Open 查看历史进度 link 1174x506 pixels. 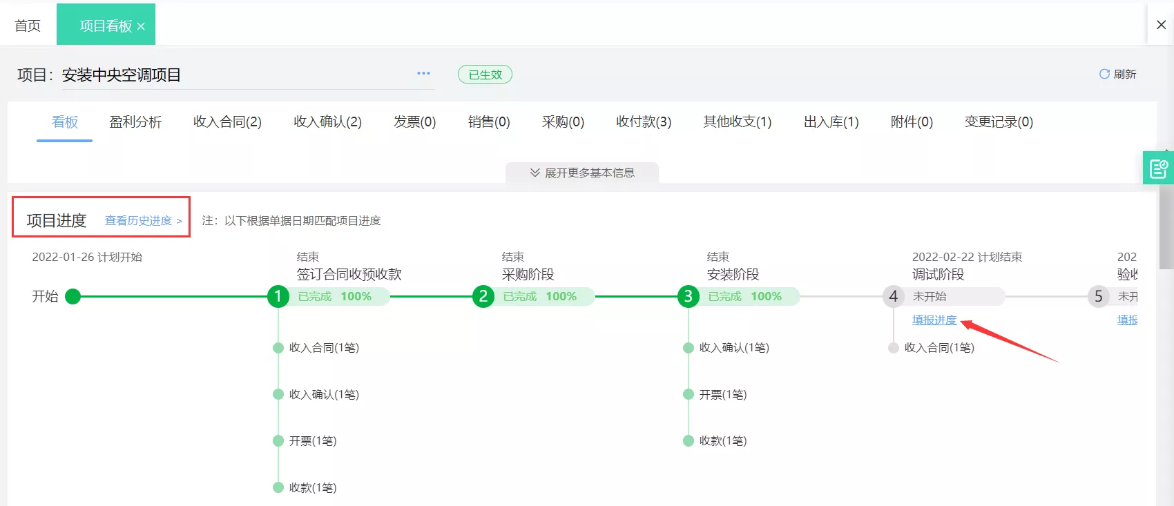pyautogui.click(x=144, y=221)
